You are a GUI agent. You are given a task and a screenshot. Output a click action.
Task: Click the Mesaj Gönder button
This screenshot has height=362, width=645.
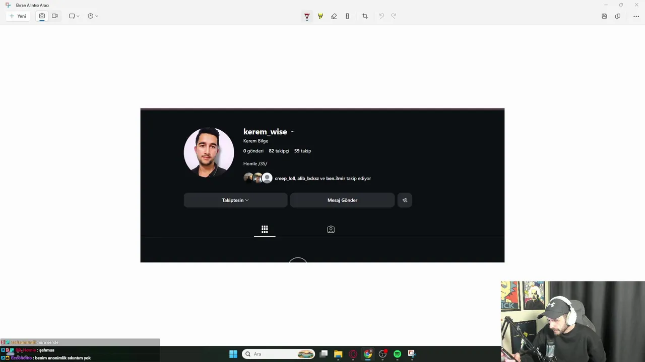pyautogui.click(x=342, y=200)
